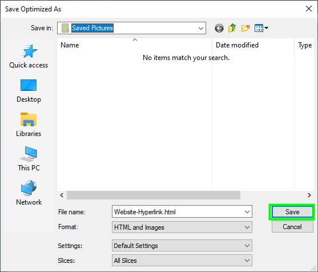Cancel the save dialog
Image resolution: width=318 pixels, height=272 pixels.
pyautogui.click(x=292, y=227)
